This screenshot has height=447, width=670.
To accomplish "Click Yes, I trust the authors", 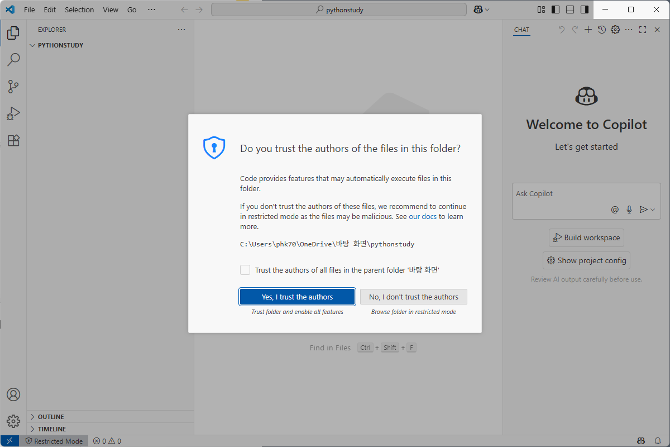I will coord(298,297).
